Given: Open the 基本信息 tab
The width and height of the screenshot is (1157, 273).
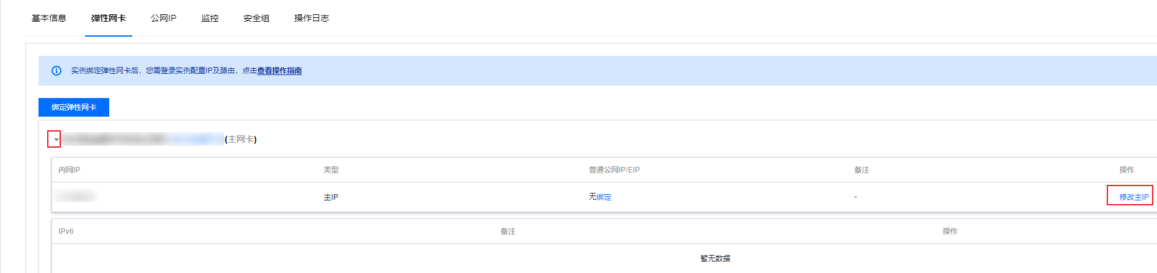Looking at the screenshot, I should [49, 18].
